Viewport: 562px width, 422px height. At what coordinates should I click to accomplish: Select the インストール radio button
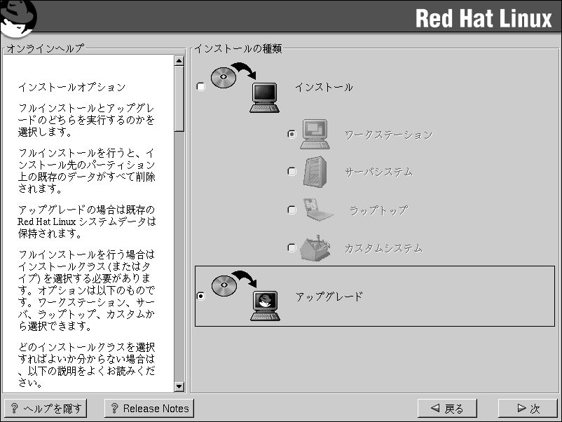201,87
